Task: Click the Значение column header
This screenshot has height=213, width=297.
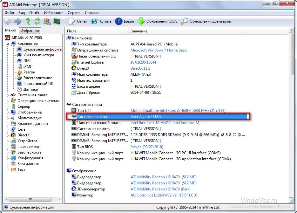Action: click(138, 31)
